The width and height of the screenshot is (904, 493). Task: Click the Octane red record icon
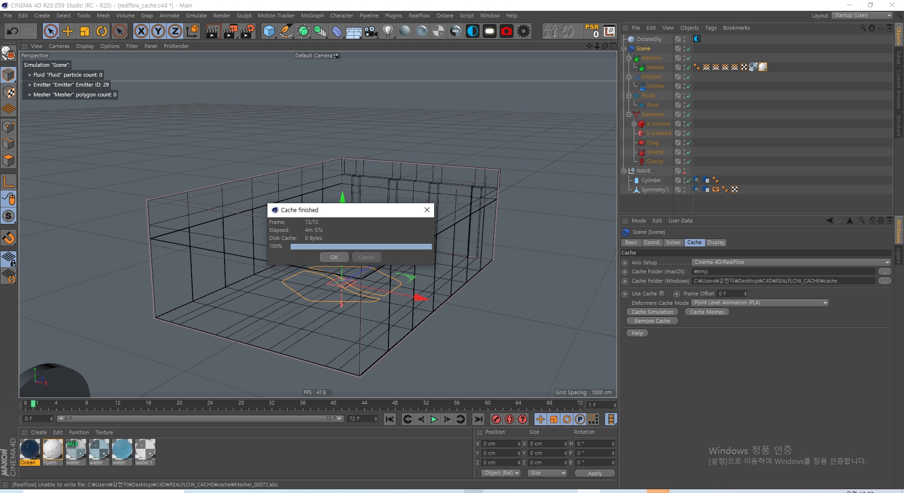pyautogui.click(x=507, y=32)
